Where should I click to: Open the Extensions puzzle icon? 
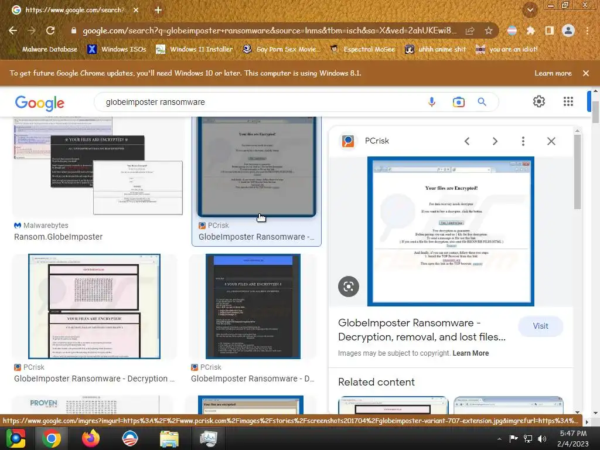click(530, 30)
